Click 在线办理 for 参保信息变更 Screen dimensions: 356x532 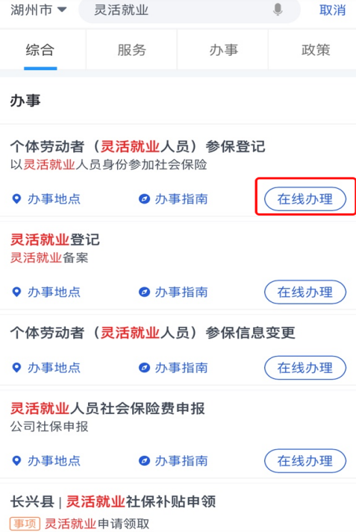(305, 368)
